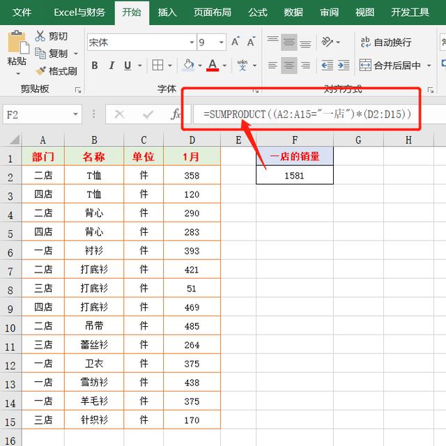Click cell F2 showing 1581
The image size is (446, 446).
pos(295,176)
